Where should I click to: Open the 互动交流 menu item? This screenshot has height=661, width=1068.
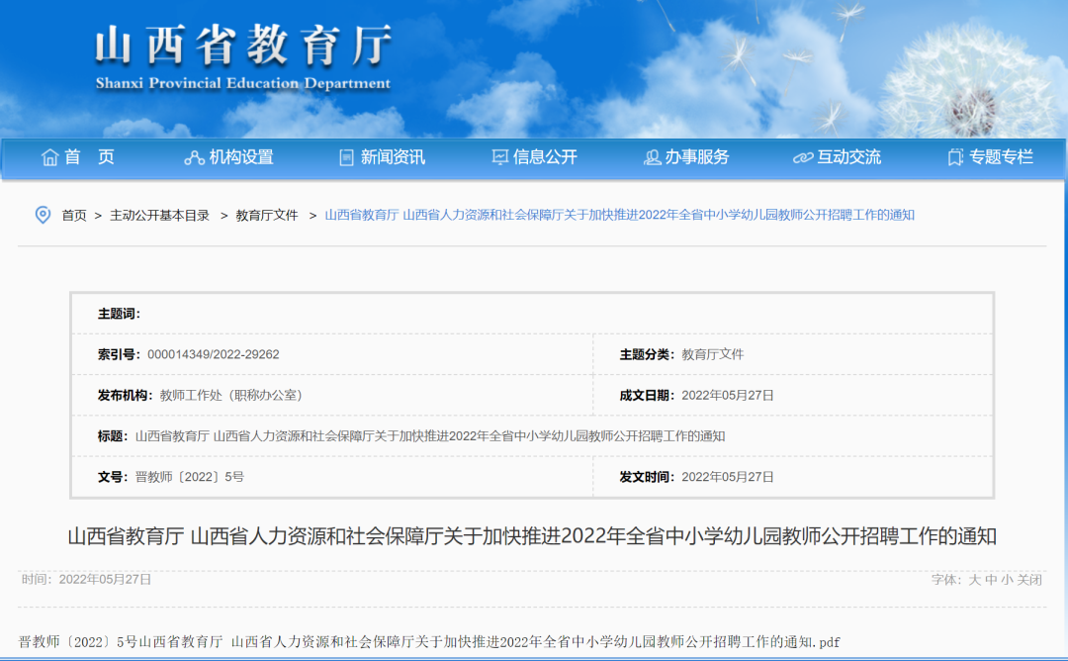848,157
